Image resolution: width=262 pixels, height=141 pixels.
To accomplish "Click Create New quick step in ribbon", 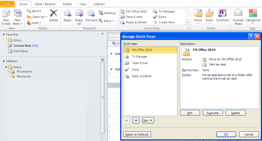I will click(x=164, y=22).
